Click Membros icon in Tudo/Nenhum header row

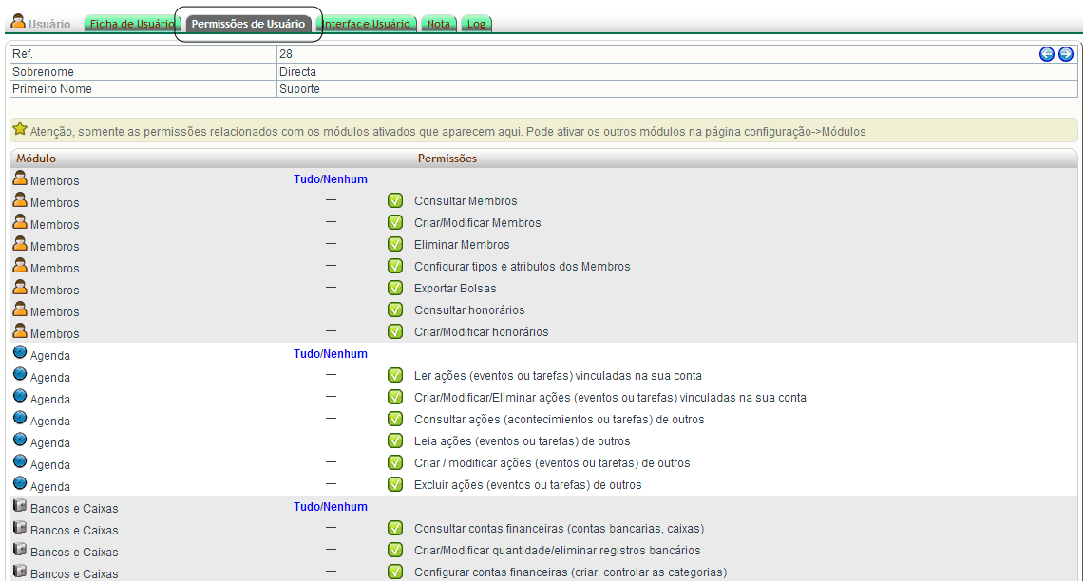point(20,178)
